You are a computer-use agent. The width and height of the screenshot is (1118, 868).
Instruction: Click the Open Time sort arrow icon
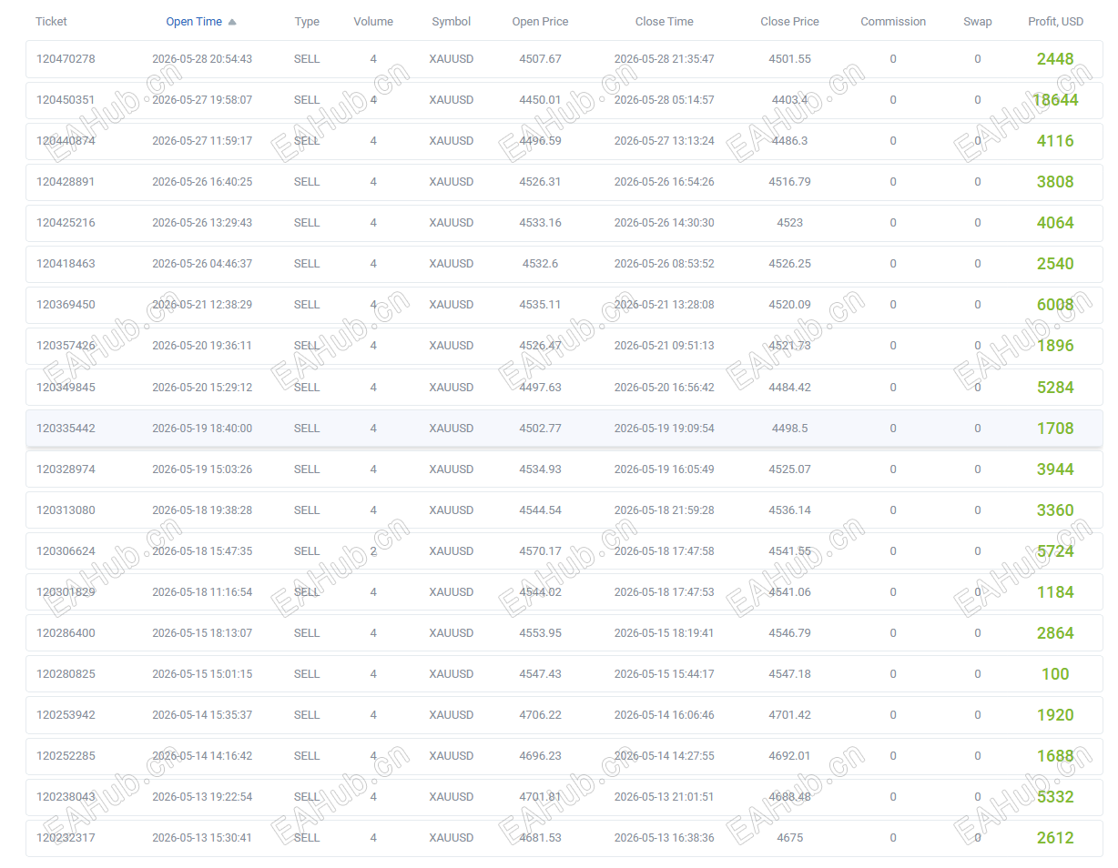point(232,22)
